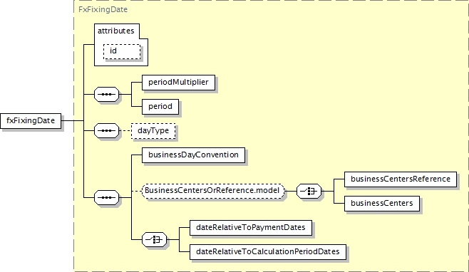Select the choice compositor after BusinessCentersOrReference.model
This screenshot has width=469, height=272.
click(x=309, y=191)
